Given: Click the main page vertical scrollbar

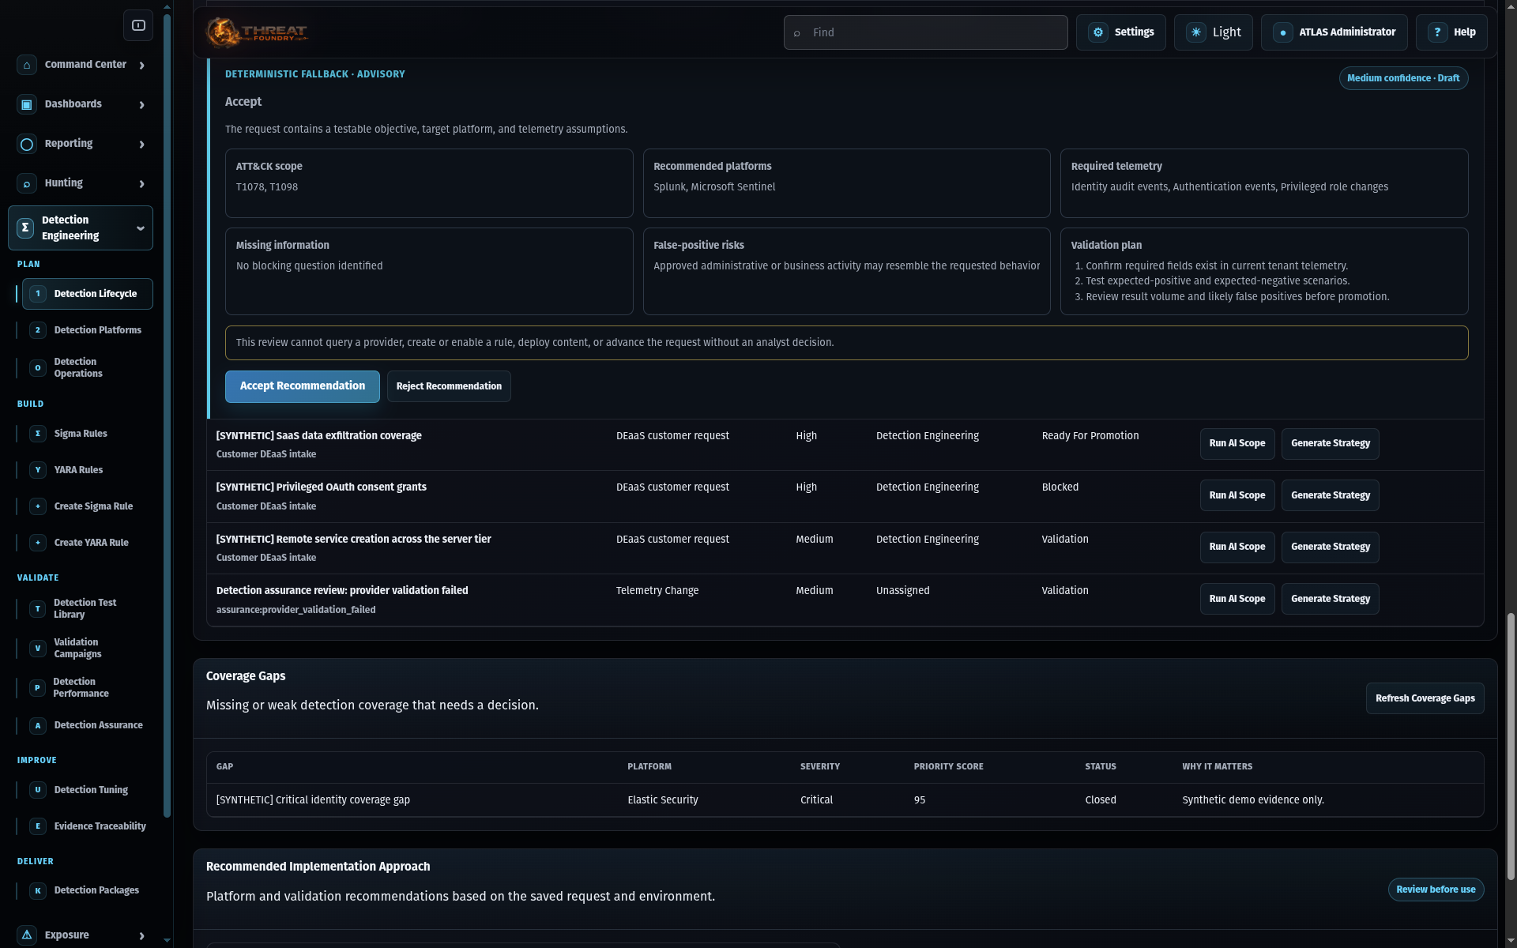Looking at the screenshot, I should 1511,747.
